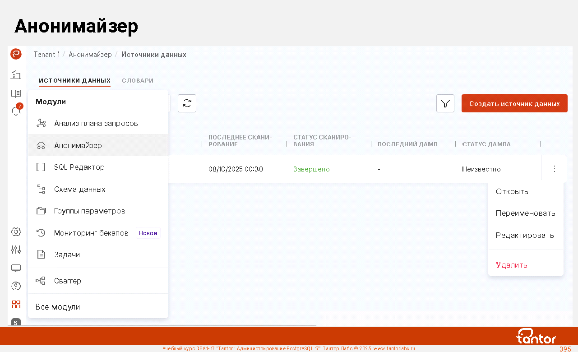Click the user avatar S in sidebar
Image resolution: width=578 pixels, height=352 pixels.
16,322
